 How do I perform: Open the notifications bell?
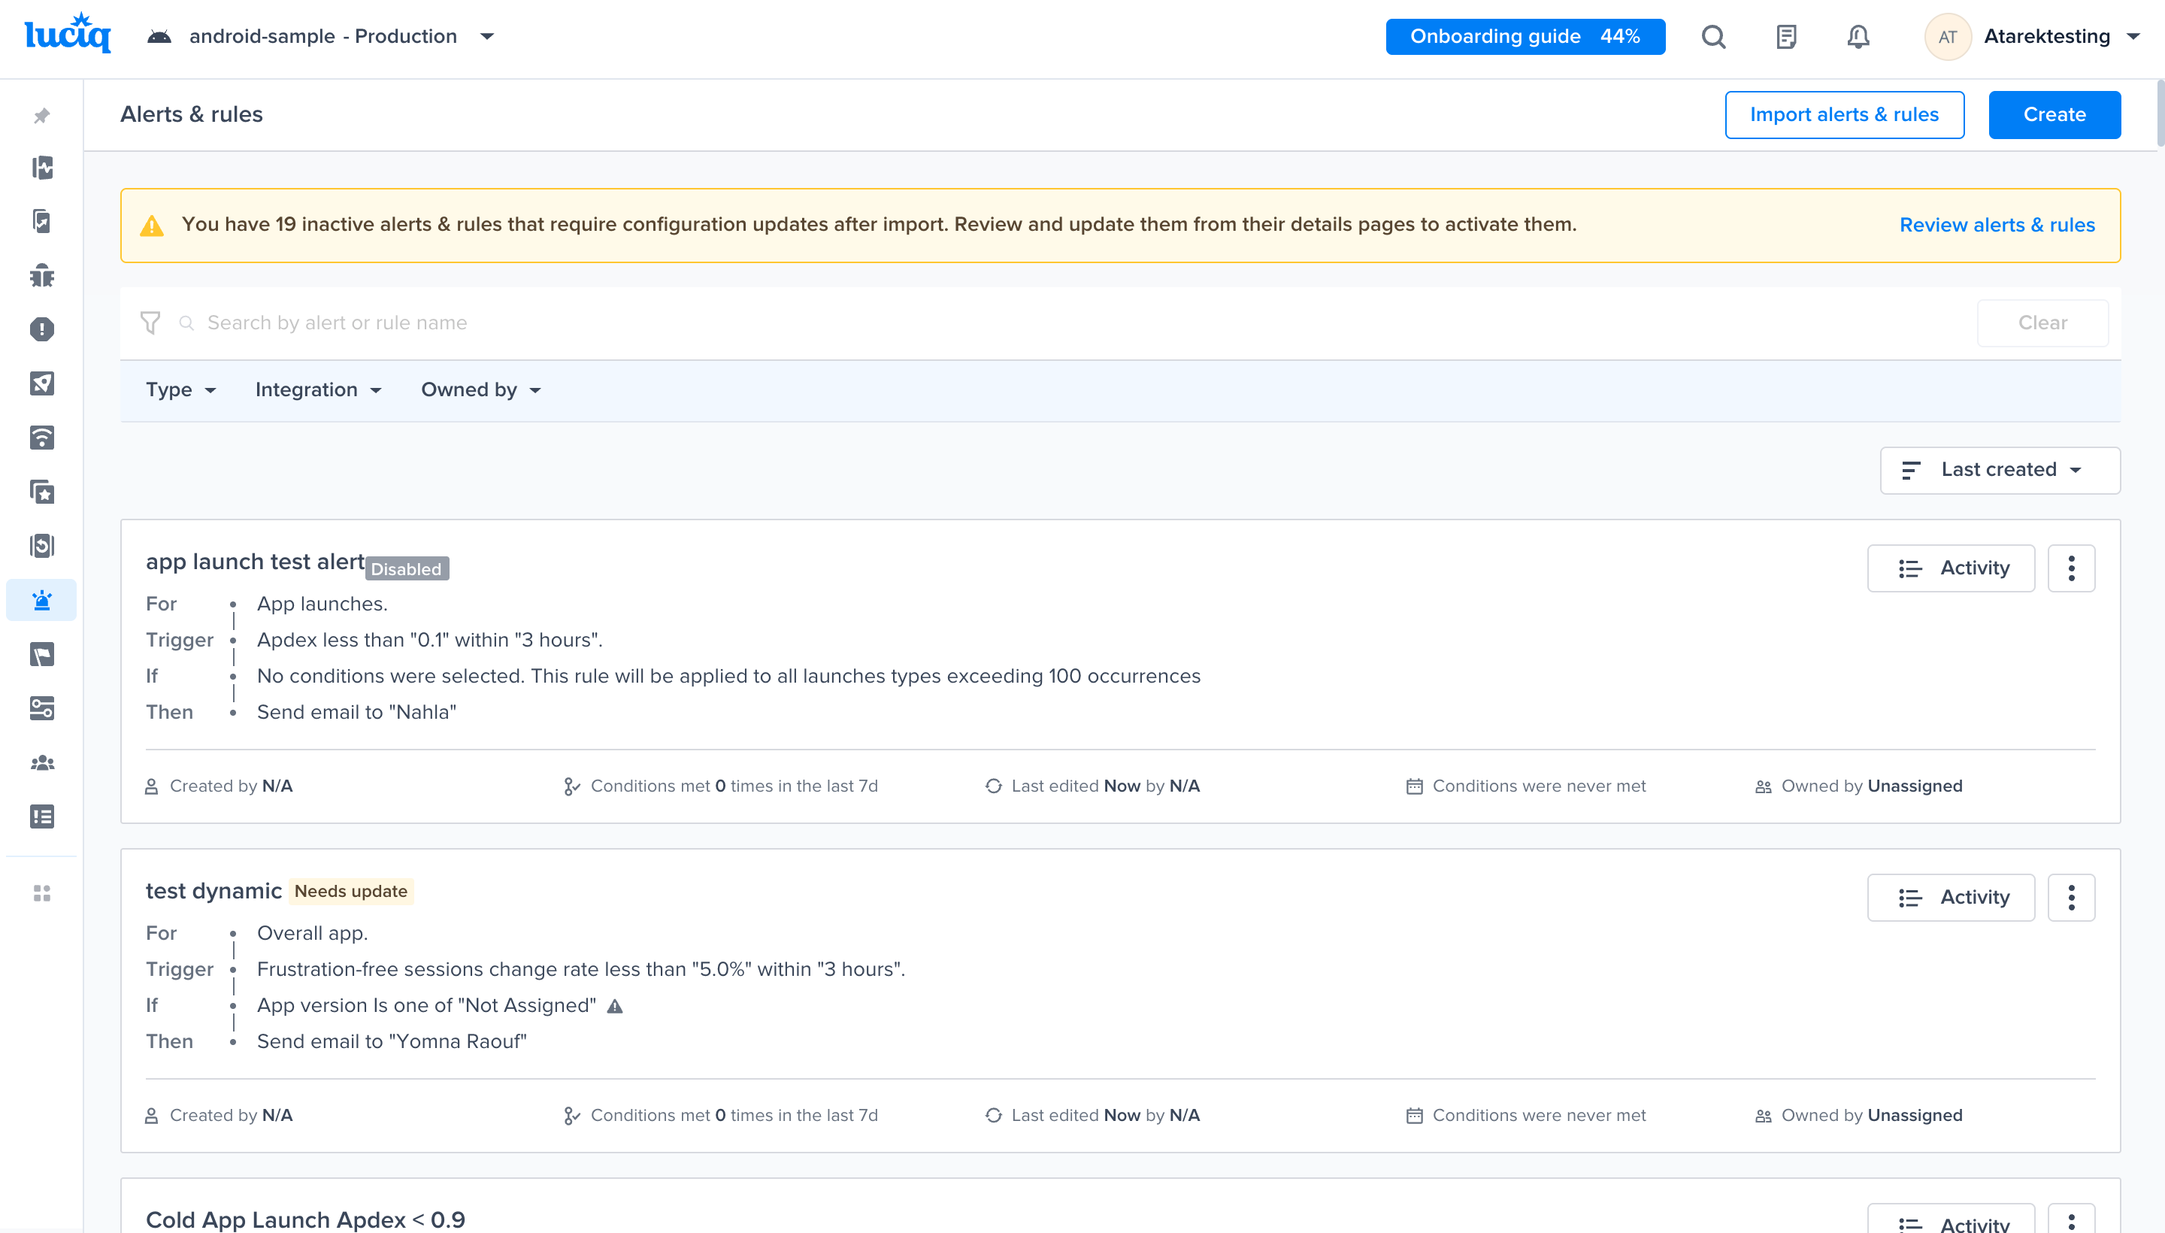pos(1858,36)
